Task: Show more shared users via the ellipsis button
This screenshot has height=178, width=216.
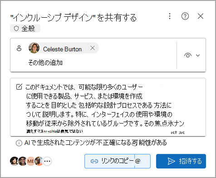Action: [47, 161]
